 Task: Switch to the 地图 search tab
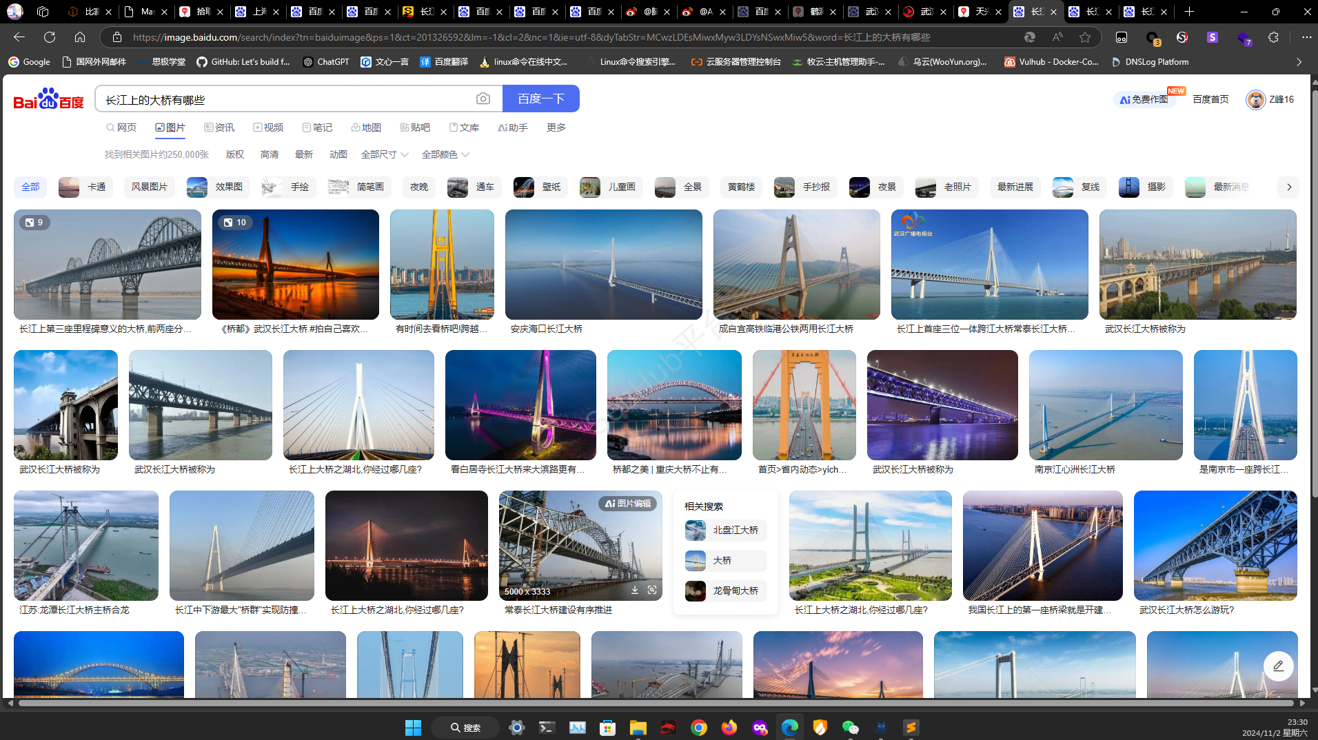366,127
